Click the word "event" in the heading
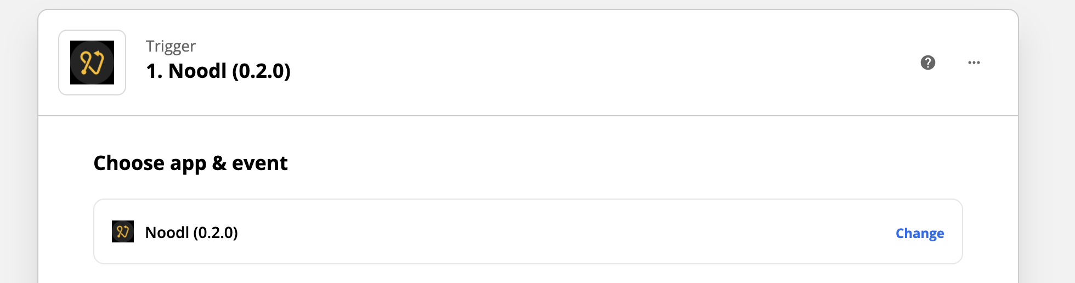This screenshot has height=283, width=1075. (x=259, y=163)
